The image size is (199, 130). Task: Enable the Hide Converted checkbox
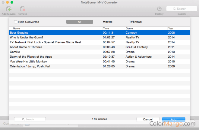pyautogui.click(x=16, y=22)
